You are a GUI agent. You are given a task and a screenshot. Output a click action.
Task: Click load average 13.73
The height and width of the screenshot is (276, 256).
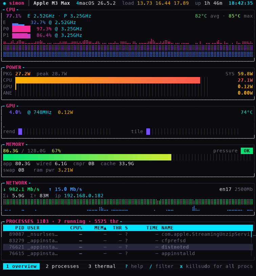[x=145, y=3]
